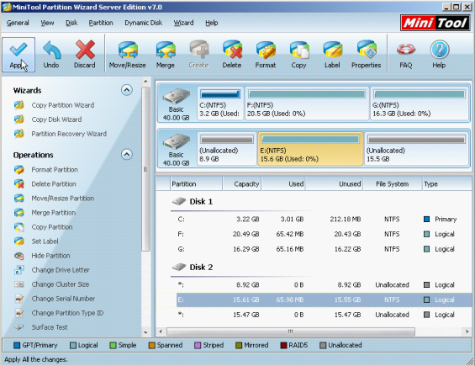This screenshot has width=475, height=366.
Task: Discard pending changes with red X icon
Action: (x=85, y=55)
